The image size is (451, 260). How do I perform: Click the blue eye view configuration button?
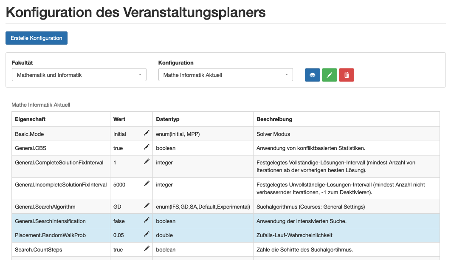[x=313, y=75]
